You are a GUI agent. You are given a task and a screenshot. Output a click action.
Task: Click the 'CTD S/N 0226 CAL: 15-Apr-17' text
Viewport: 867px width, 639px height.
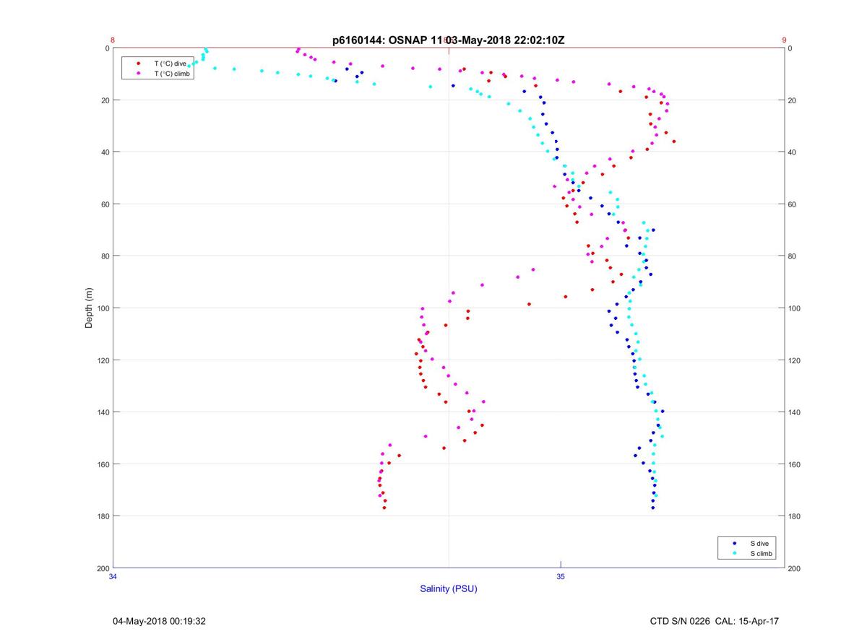point(714,621)
